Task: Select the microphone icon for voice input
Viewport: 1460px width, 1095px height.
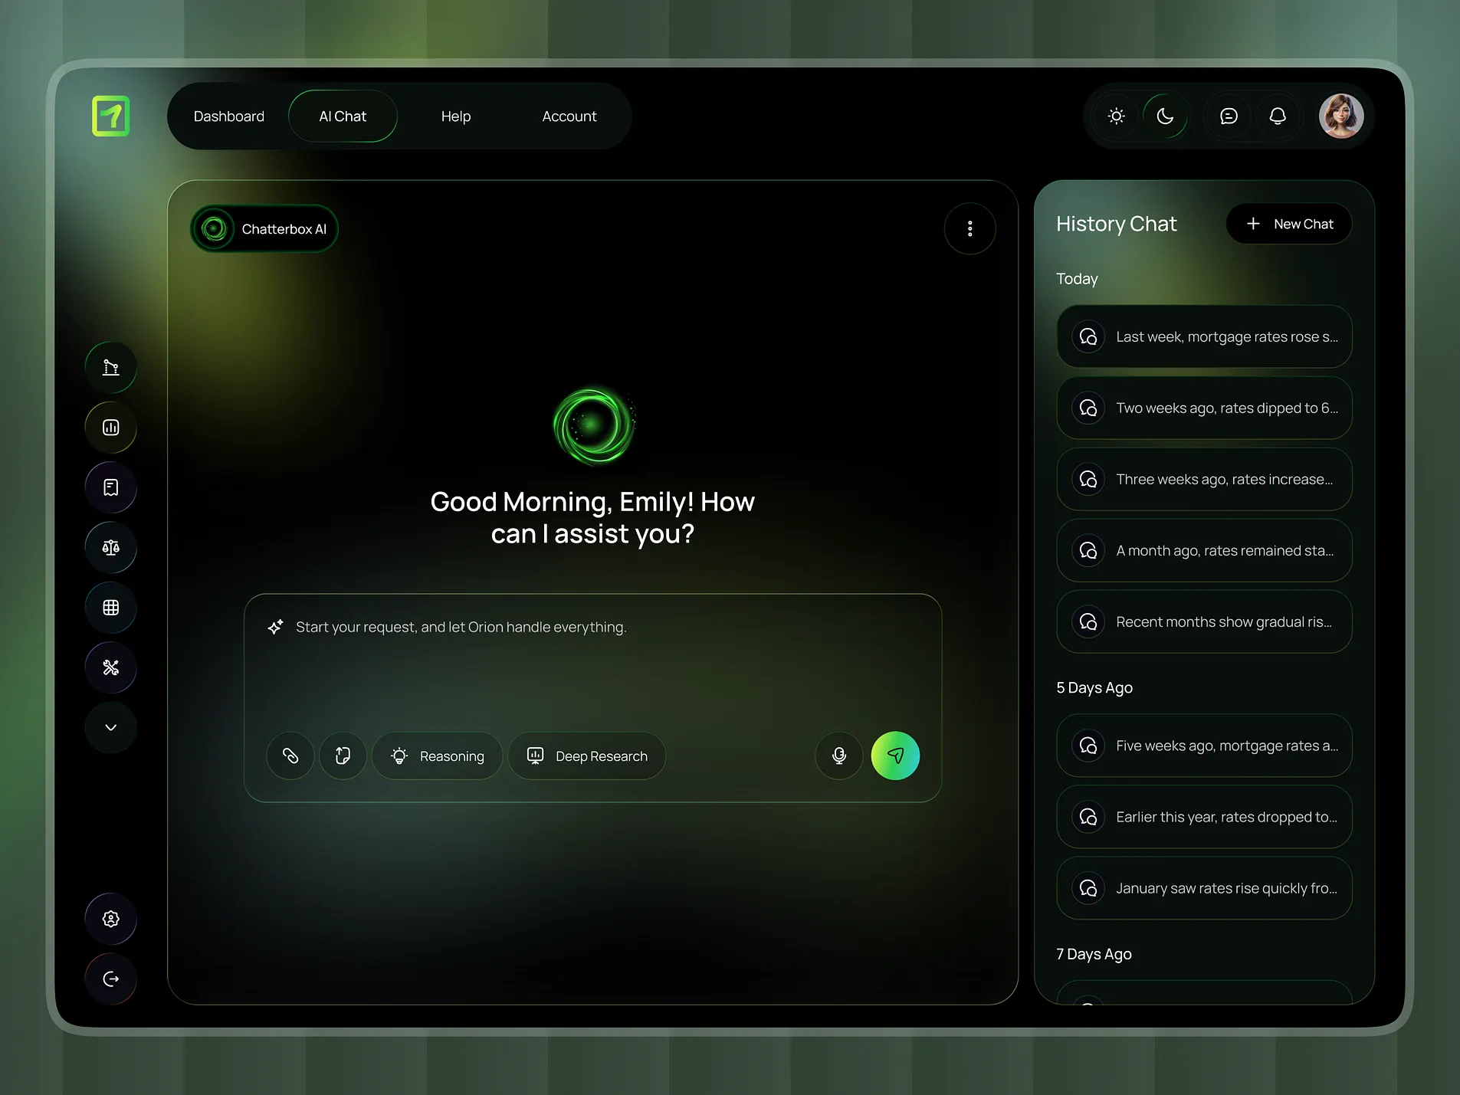Action: 838,756
